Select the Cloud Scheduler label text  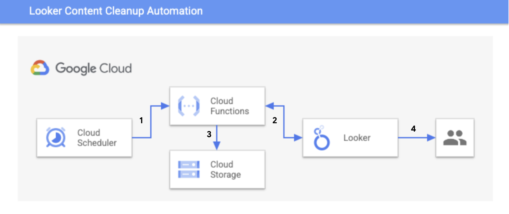(x=97, y=138)
